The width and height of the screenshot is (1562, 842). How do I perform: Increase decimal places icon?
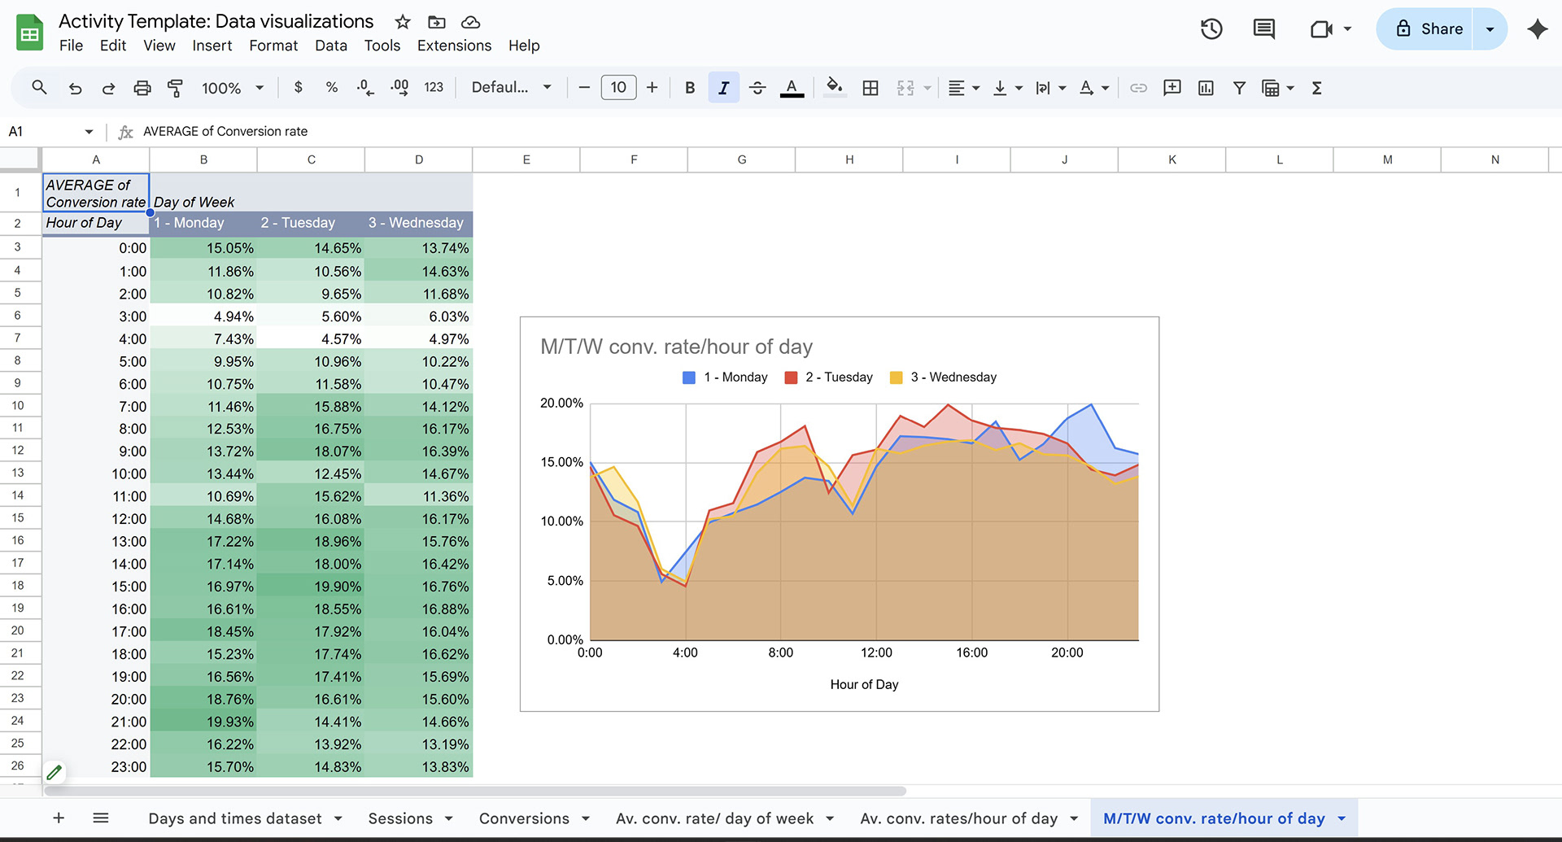point(399,88)
